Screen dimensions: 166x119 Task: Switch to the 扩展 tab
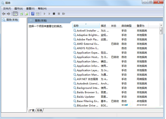pos(31,110)
